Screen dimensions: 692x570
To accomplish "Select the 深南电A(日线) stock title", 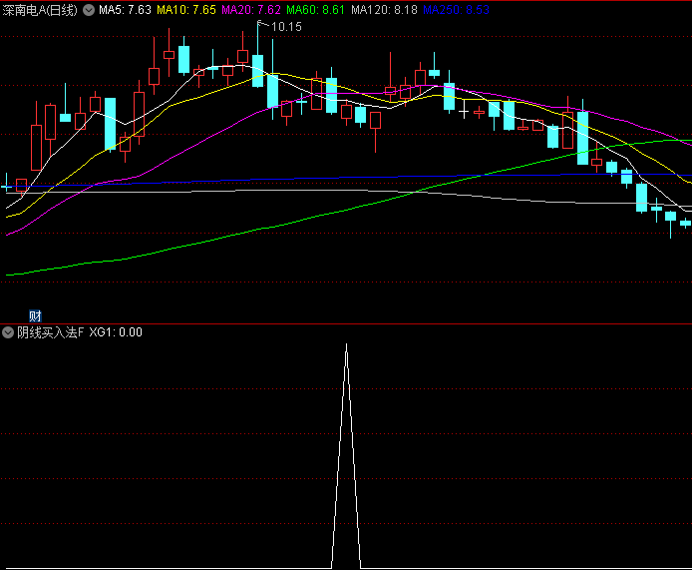I will pos(40,10).
